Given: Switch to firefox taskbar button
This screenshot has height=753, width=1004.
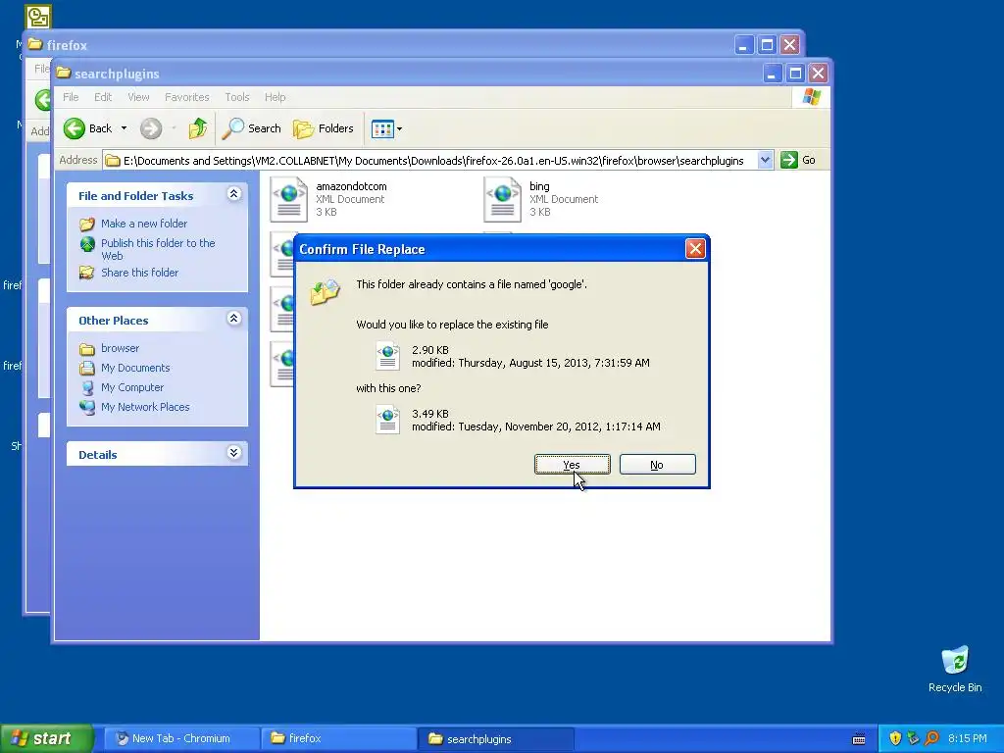Looking at the screenshot, I should tap(338, 738).
